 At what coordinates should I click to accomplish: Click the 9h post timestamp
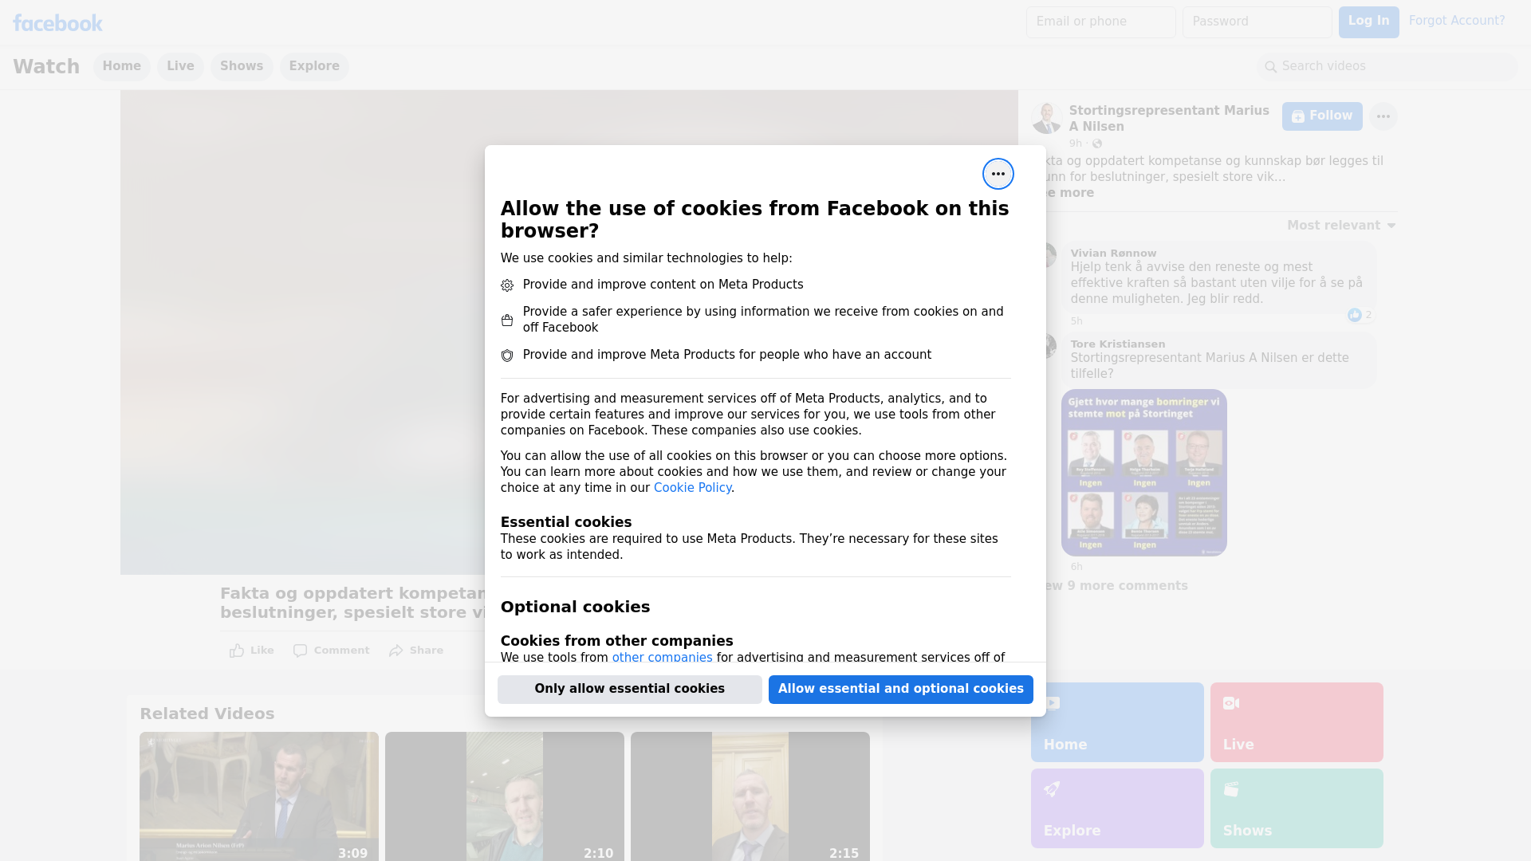[x=1076, y=143]
